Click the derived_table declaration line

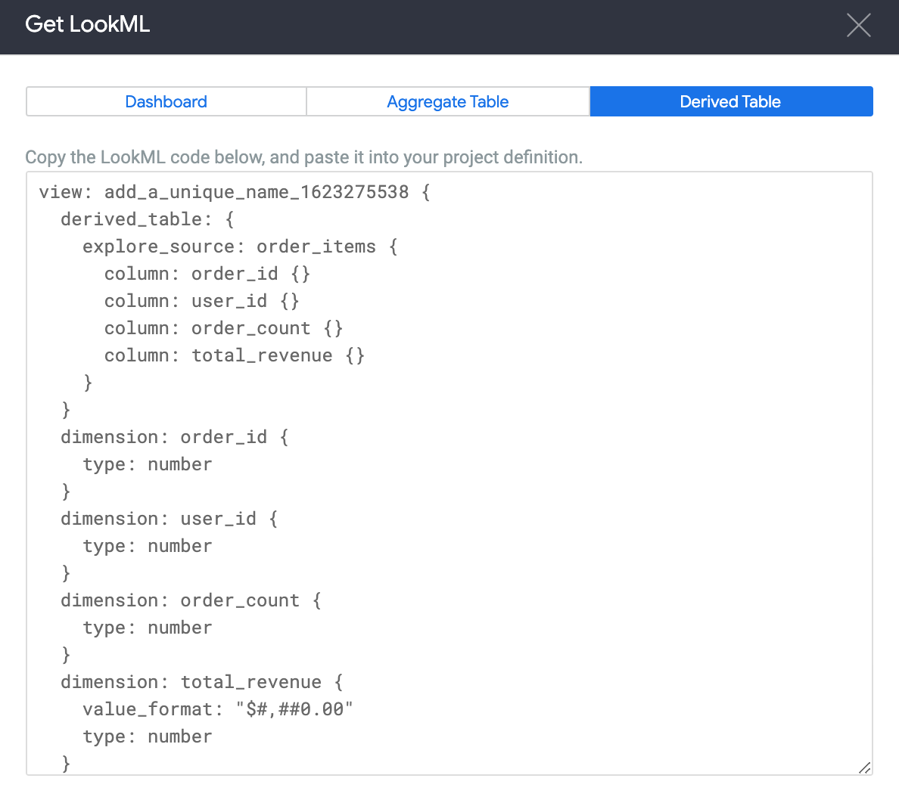tap(148, 219)
